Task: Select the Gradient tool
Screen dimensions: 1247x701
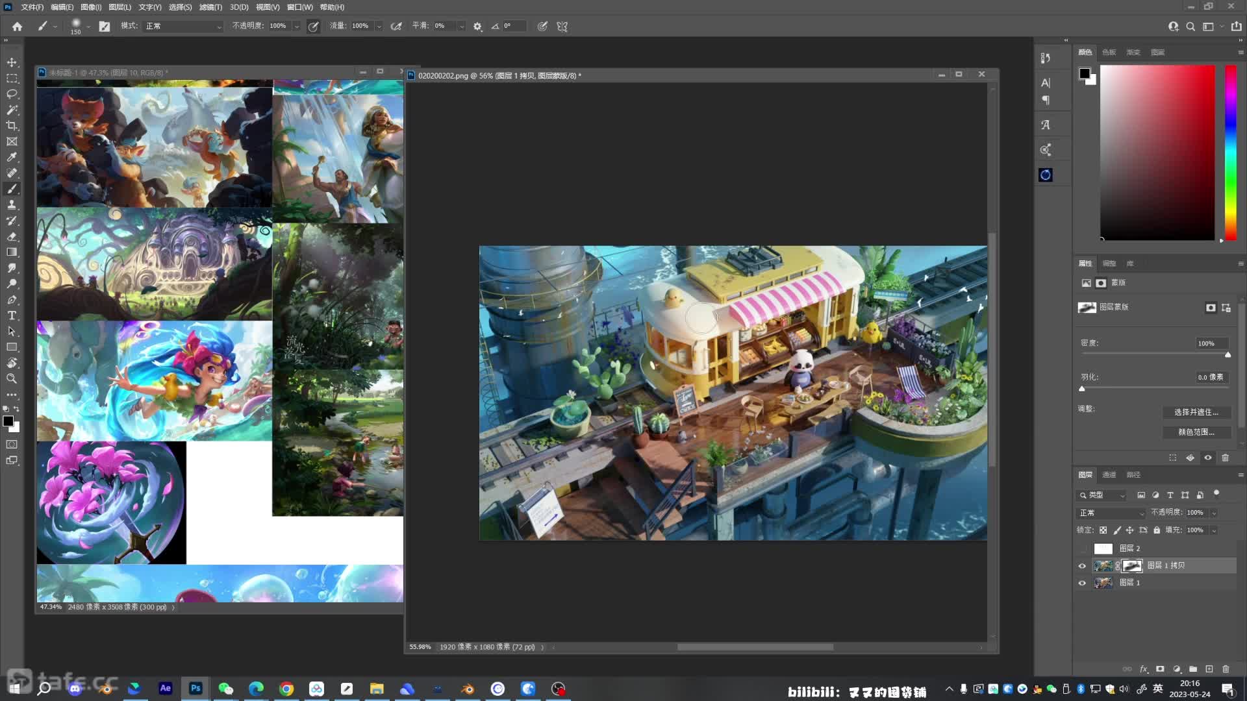Action: [12, 252]
